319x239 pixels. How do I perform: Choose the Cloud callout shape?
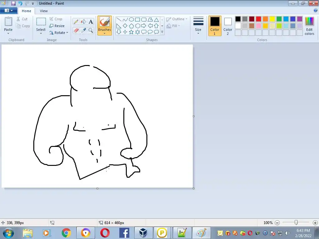(156, 32)
